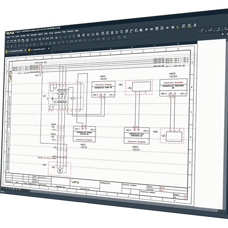Viewport: 228px width, 228px height.
Task: Click the Print toolbar icon
Action: [x=27, y=40]
